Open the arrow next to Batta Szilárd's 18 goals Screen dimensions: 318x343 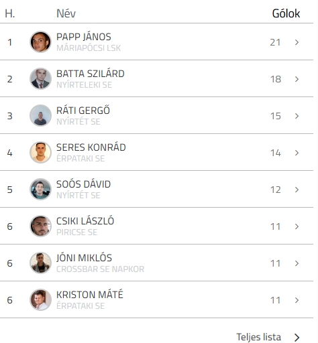297,79
